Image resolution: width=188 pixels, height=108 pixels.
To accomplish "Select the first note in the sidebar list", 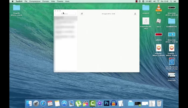I will pyautogui.click(x=65, y=18).
